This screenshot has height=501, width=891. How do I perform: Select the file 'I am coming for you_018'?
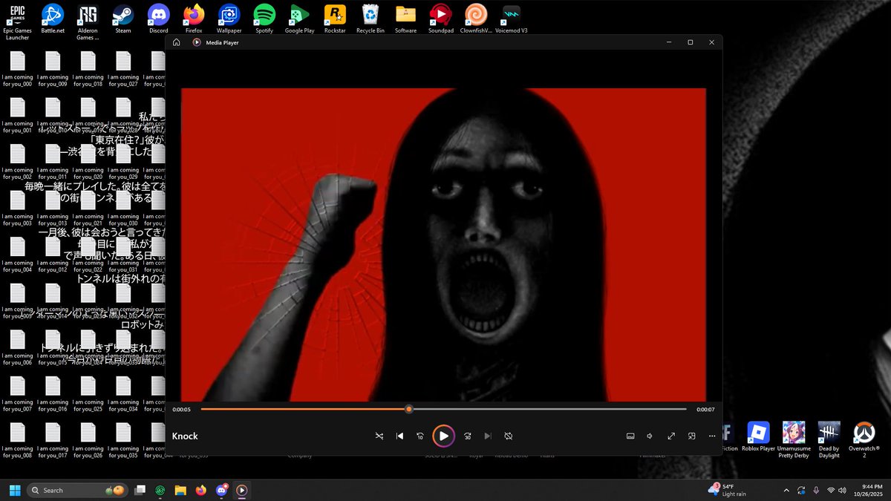[x=88, y=69]
